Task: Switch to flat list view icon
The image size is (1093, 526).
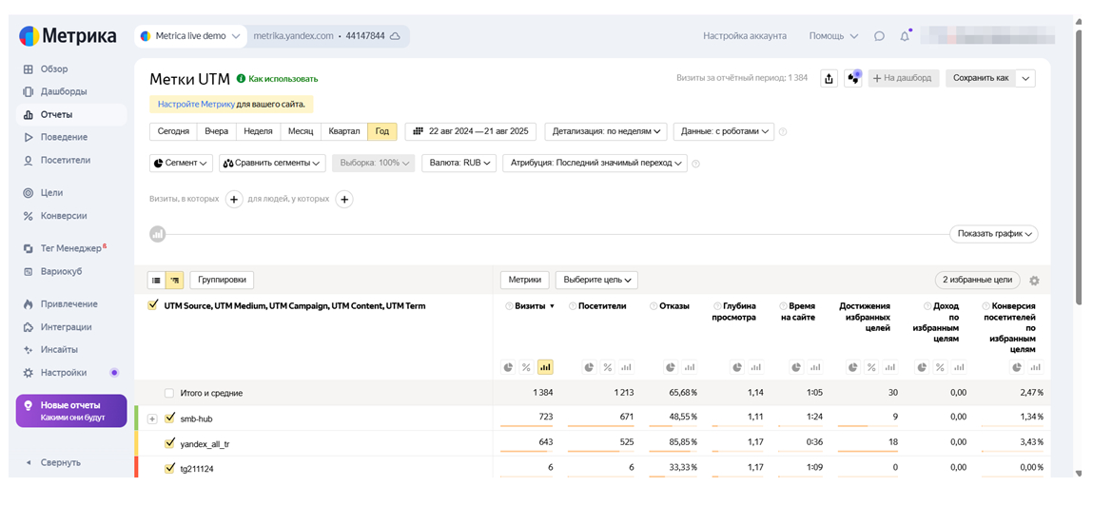Action: [x=157, y=281]
